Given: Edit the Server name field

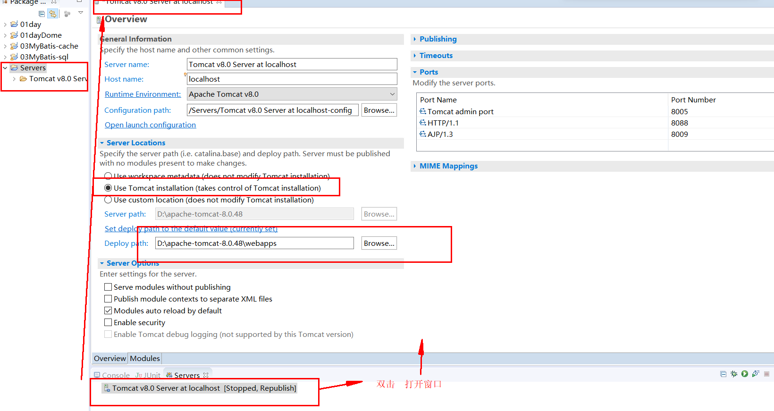Looking at the screenshot, I should point(292,64).
